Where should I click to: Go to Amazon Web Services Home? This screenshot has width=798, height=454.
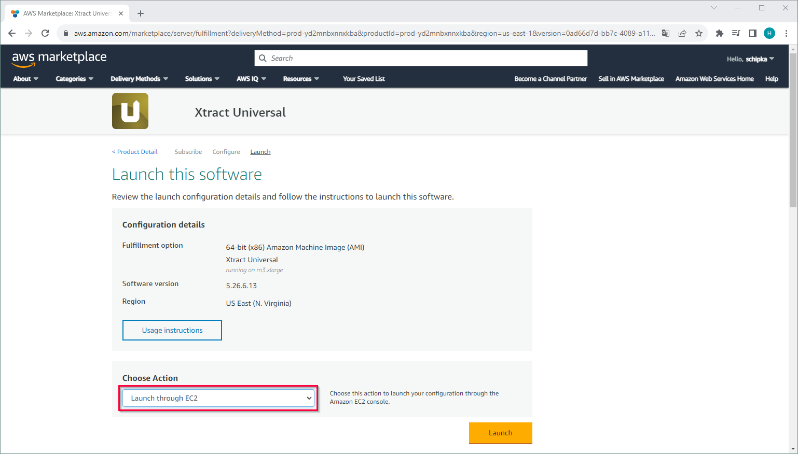coord(714,79)
